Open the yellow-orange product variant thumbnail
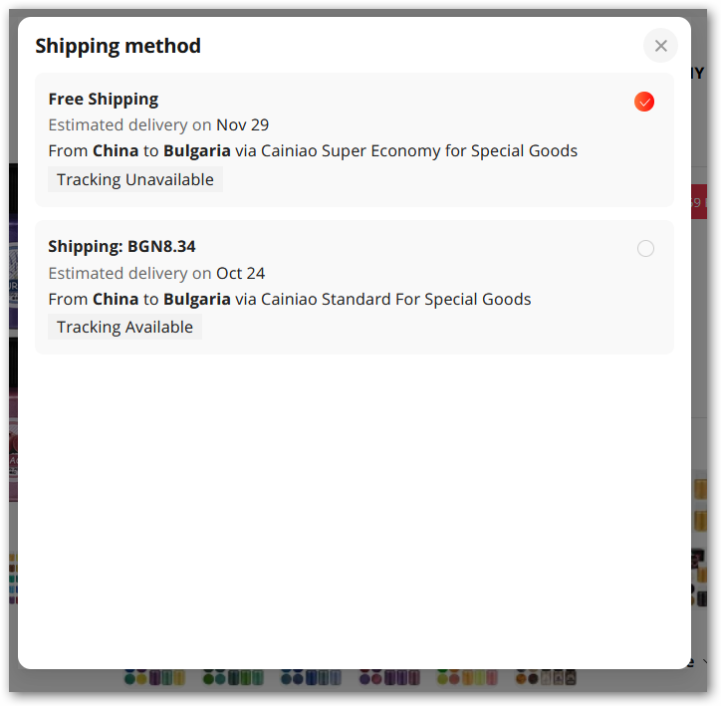This screenshot has height=706, width=721. 467,678
